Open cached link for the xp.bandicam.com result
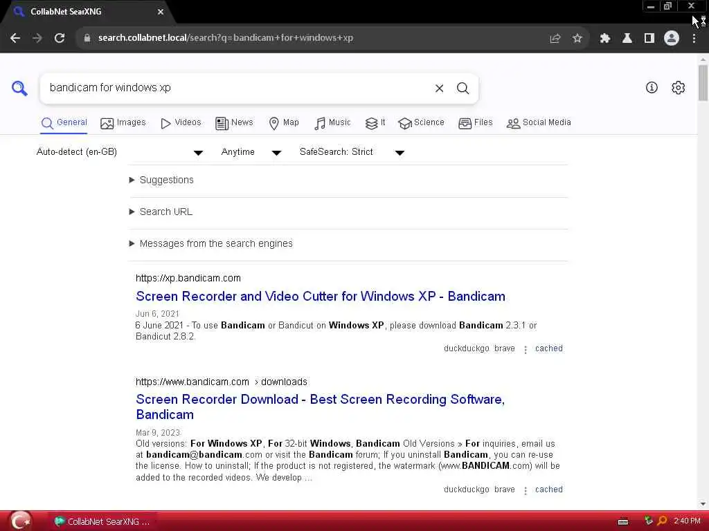 [549, 348]
